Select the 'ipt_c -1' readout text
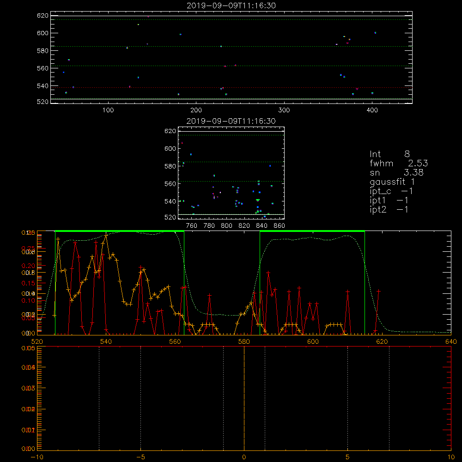Screen dimensions: 462x462 click(x=391, y=191)
